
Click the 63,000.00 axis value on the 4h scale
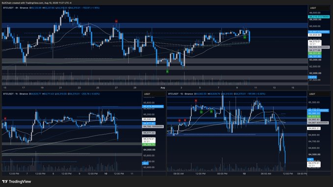[315, 60]
